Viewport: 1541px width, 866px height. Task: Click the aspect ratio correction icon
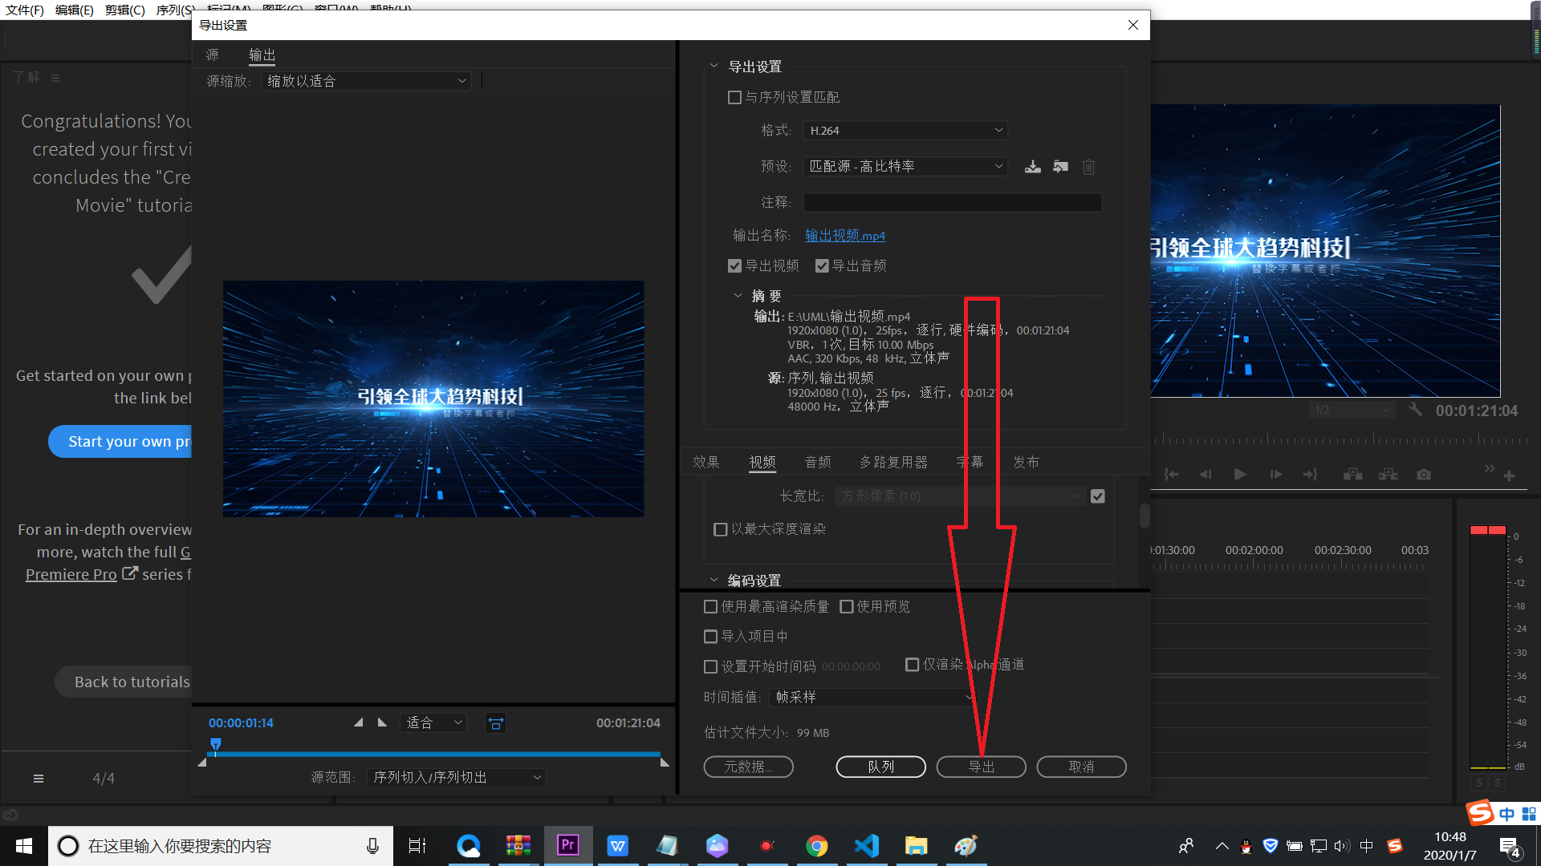[x=496, y=723]
